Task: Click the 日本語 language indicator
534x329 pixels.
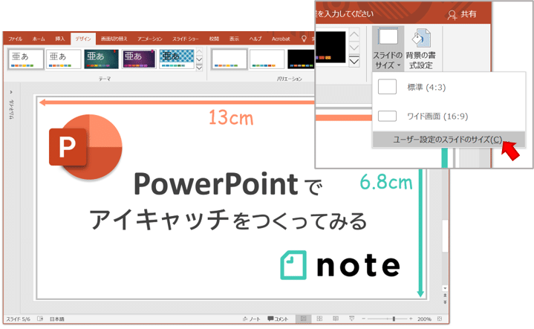Action: coord(57,319)
